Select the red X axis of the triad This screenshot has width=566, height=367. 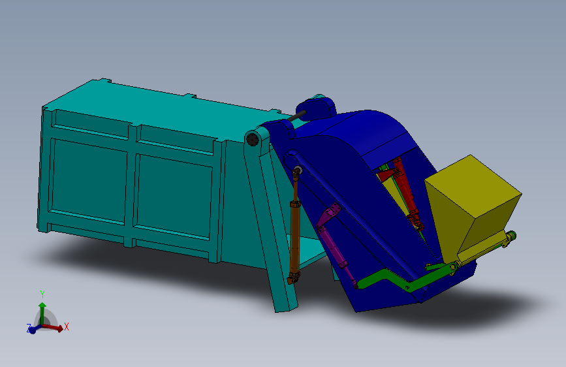click(x=54, y=327)
